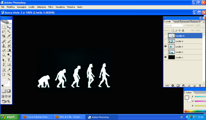Add a layer mask
Screen dimensions: 206x120
tap(178, 86)
